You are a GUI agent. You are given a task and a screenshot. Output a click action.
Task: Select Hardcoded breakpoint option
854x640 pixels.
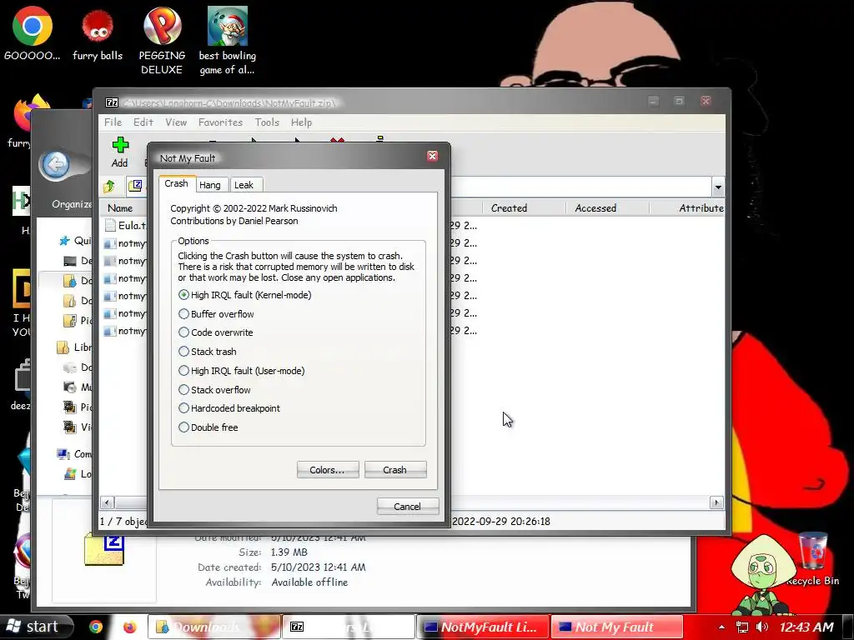pos(229,408)
